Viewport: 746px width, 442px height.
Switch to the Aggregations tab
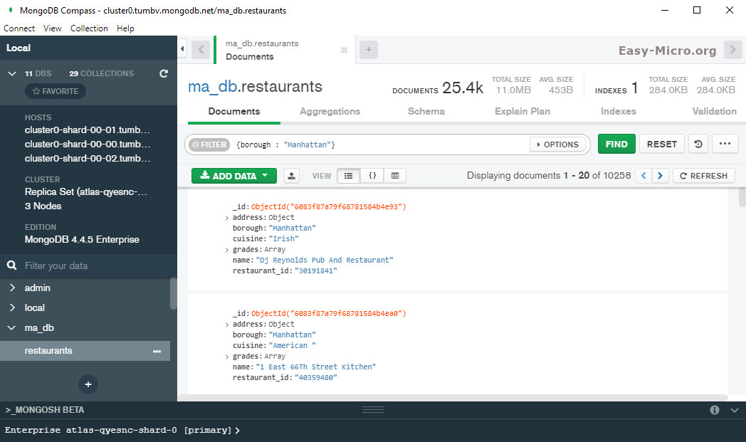pos(330,111)
